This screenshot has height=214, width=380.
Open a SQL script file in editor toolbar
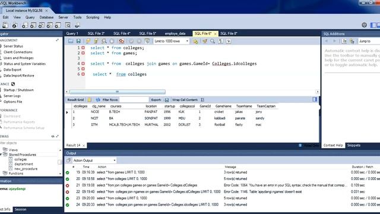click(71, 41)
